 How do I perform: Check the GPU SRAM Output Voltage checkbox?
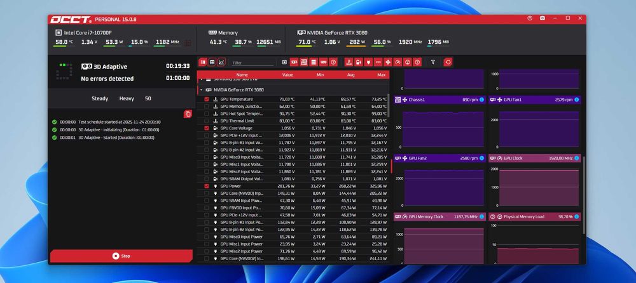[207, 178]
